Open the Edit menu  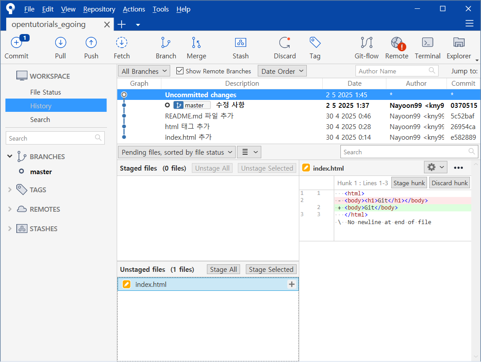[48, 9]
